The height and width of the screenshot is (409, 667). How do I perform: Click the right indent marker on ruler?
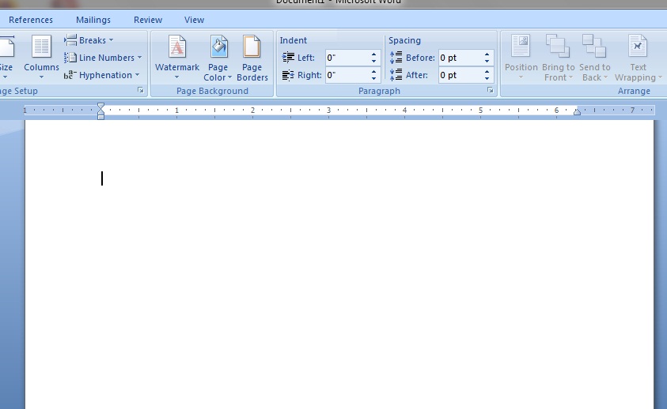pos(577,112)
